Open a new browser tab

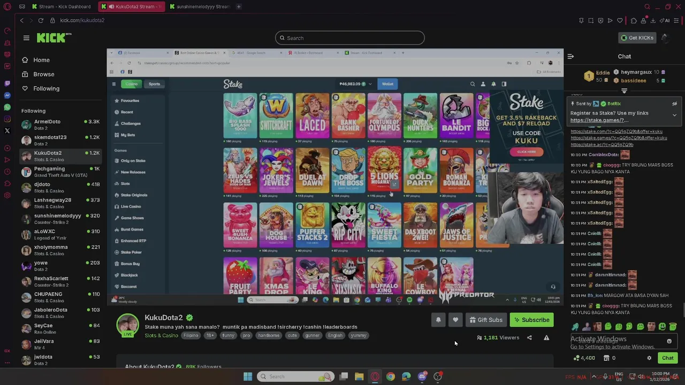(239, 6)
